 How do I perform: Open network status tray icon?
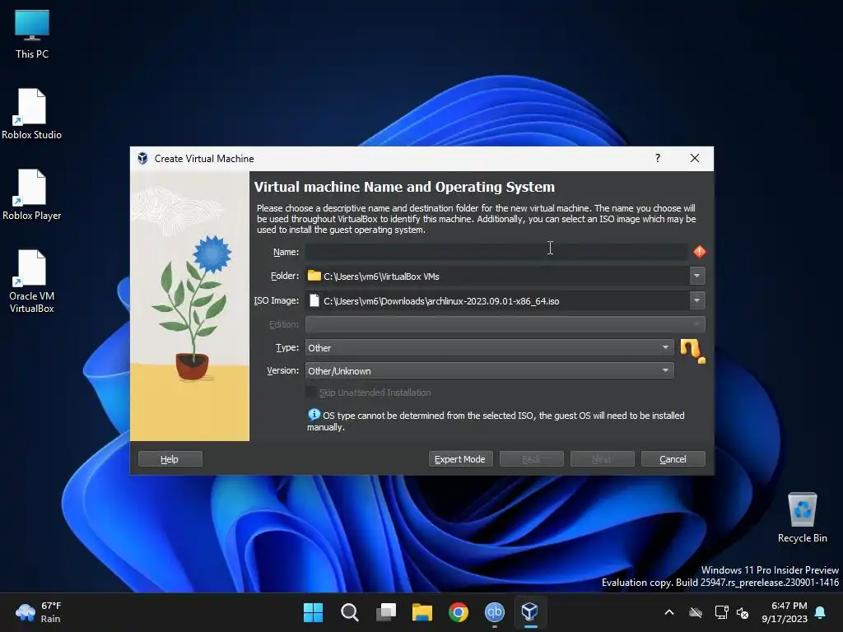(x=721, y=612)
